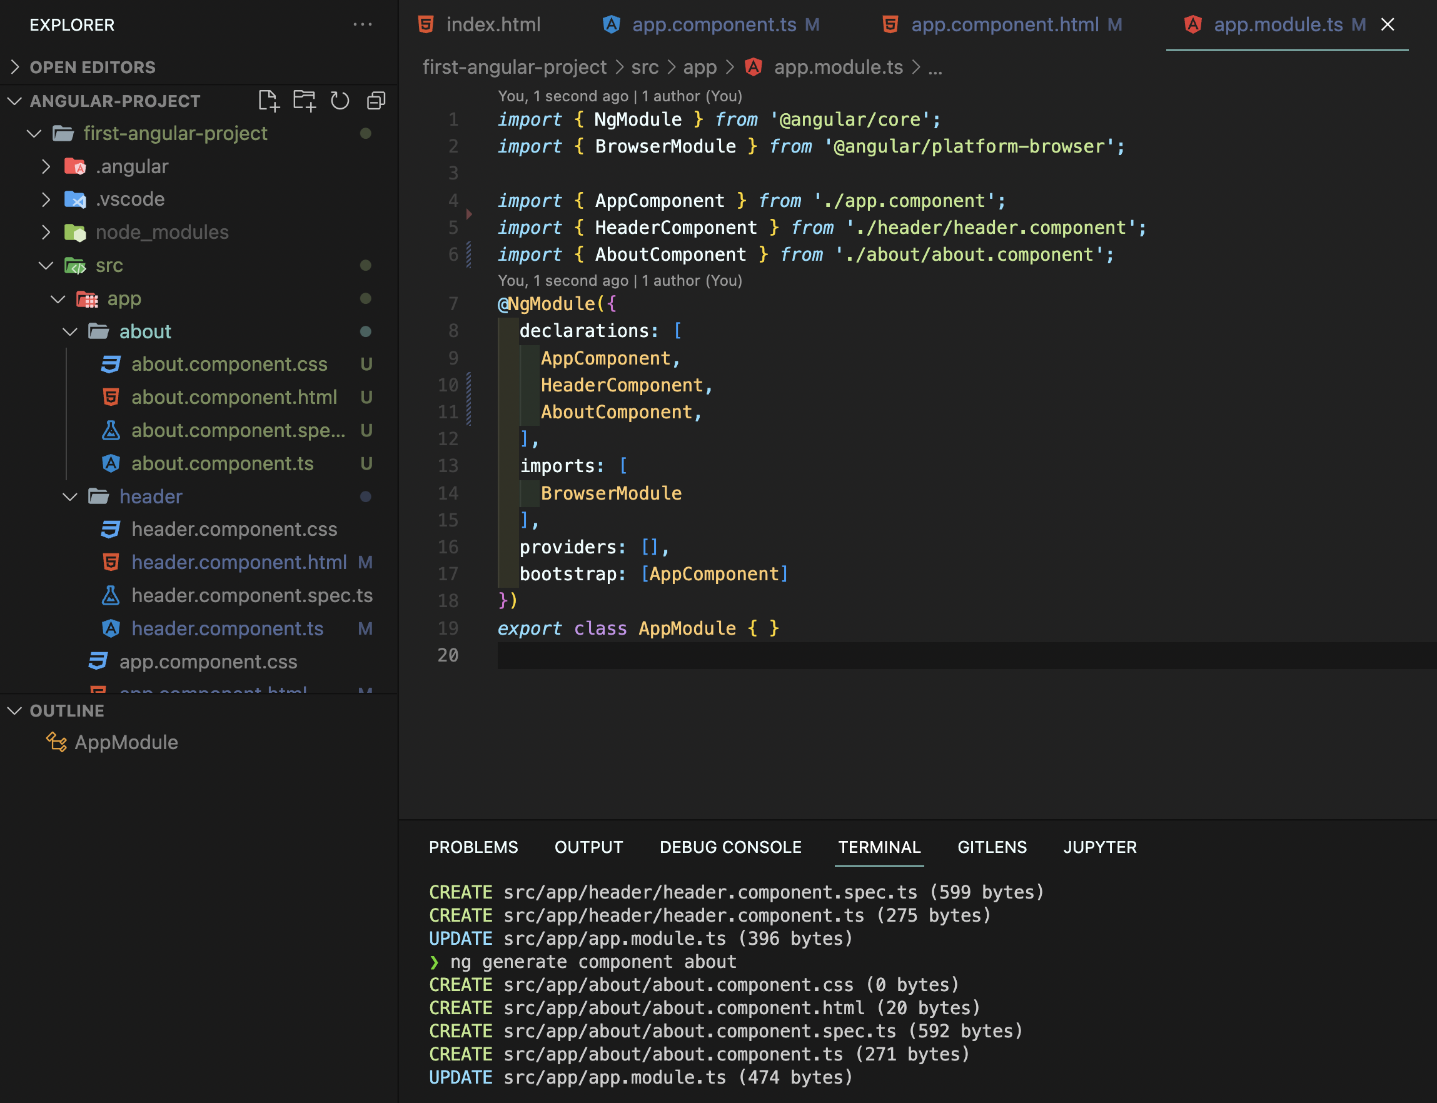Open the Explorer more actions ellipsis
Image resolution: width=1437 pixels, height=1103 pixels.
coord(362,24)
